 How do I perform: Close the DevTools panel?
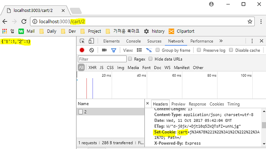[262, 41]
